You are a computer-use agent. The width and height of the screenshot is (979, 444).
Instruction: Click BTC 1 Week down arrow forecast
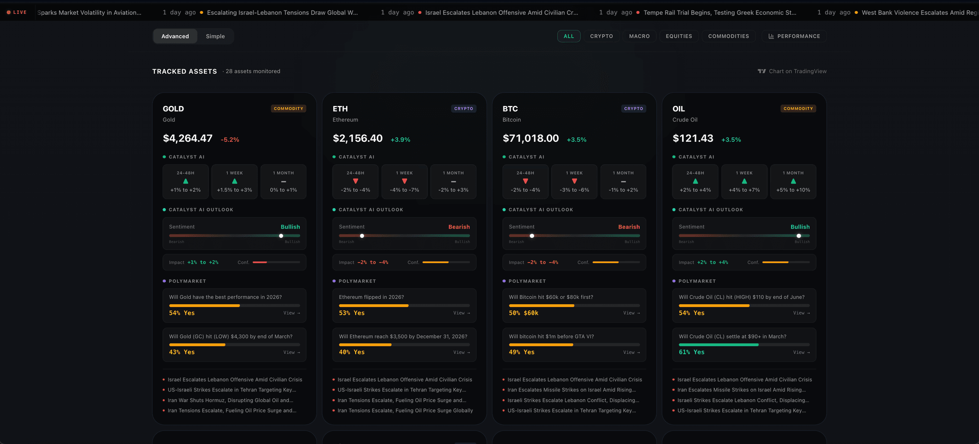tap(575, 181)
